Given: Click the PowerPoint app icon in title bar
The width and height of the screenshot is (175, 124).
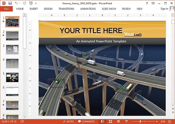Looking at the screenshot, I should coord(4,3).
